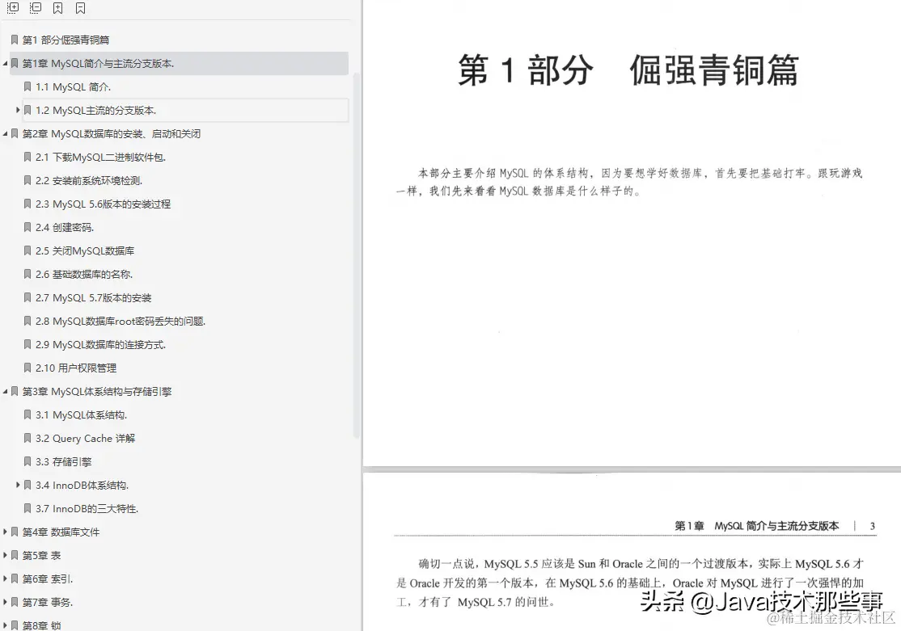Screen dimensions: 901x631
Task: Click the page heading 第 1 部分 倔强青铜篇
Action: [628, 70]
